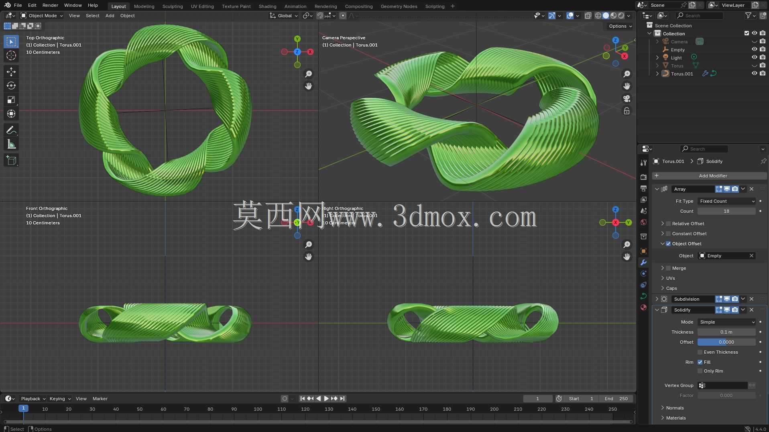This screenshot has width=769, height=432.
Task: Select the Annotate tool
Action: point(11,130)
